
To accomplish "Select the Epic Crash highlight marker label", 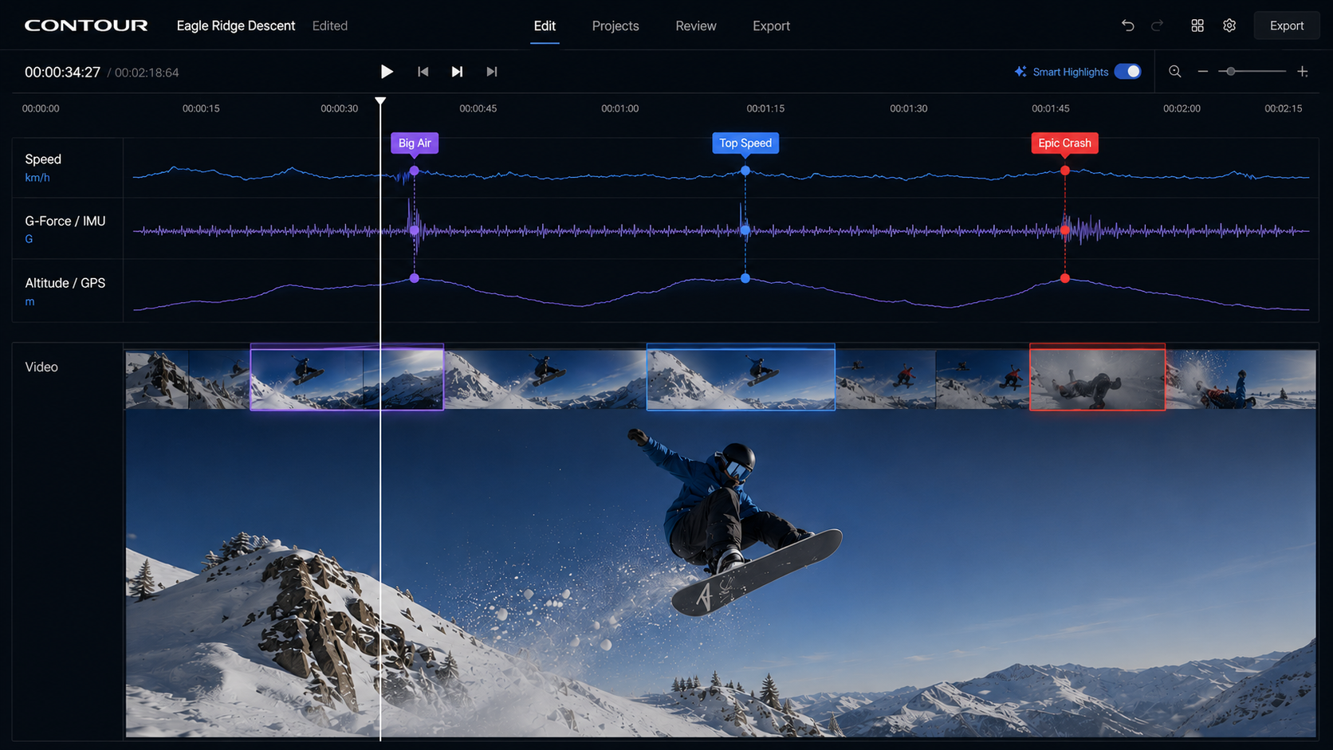I will tap(1064, 143).
